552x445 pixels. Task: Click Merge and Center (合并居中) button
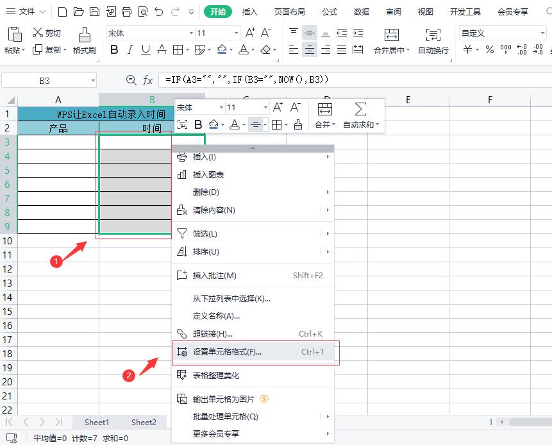click(x=392, y=41)
